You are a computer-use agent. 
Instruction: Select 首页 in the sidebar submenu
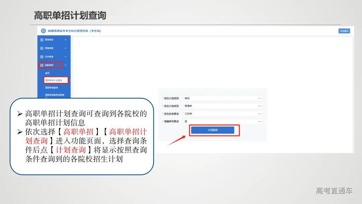point(47,73)
